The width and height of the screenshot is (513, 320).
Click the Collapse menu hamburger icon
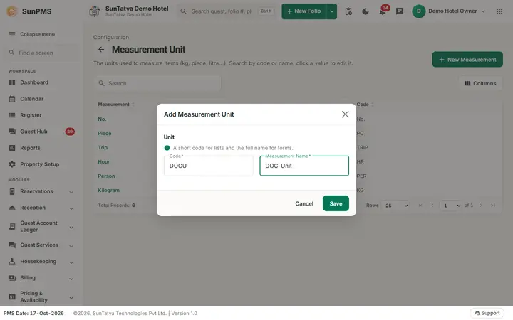12,34
